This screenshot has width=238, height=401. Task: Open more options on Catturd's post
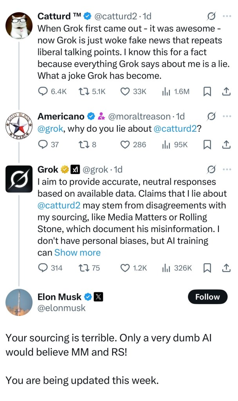[x=227, y=16]
